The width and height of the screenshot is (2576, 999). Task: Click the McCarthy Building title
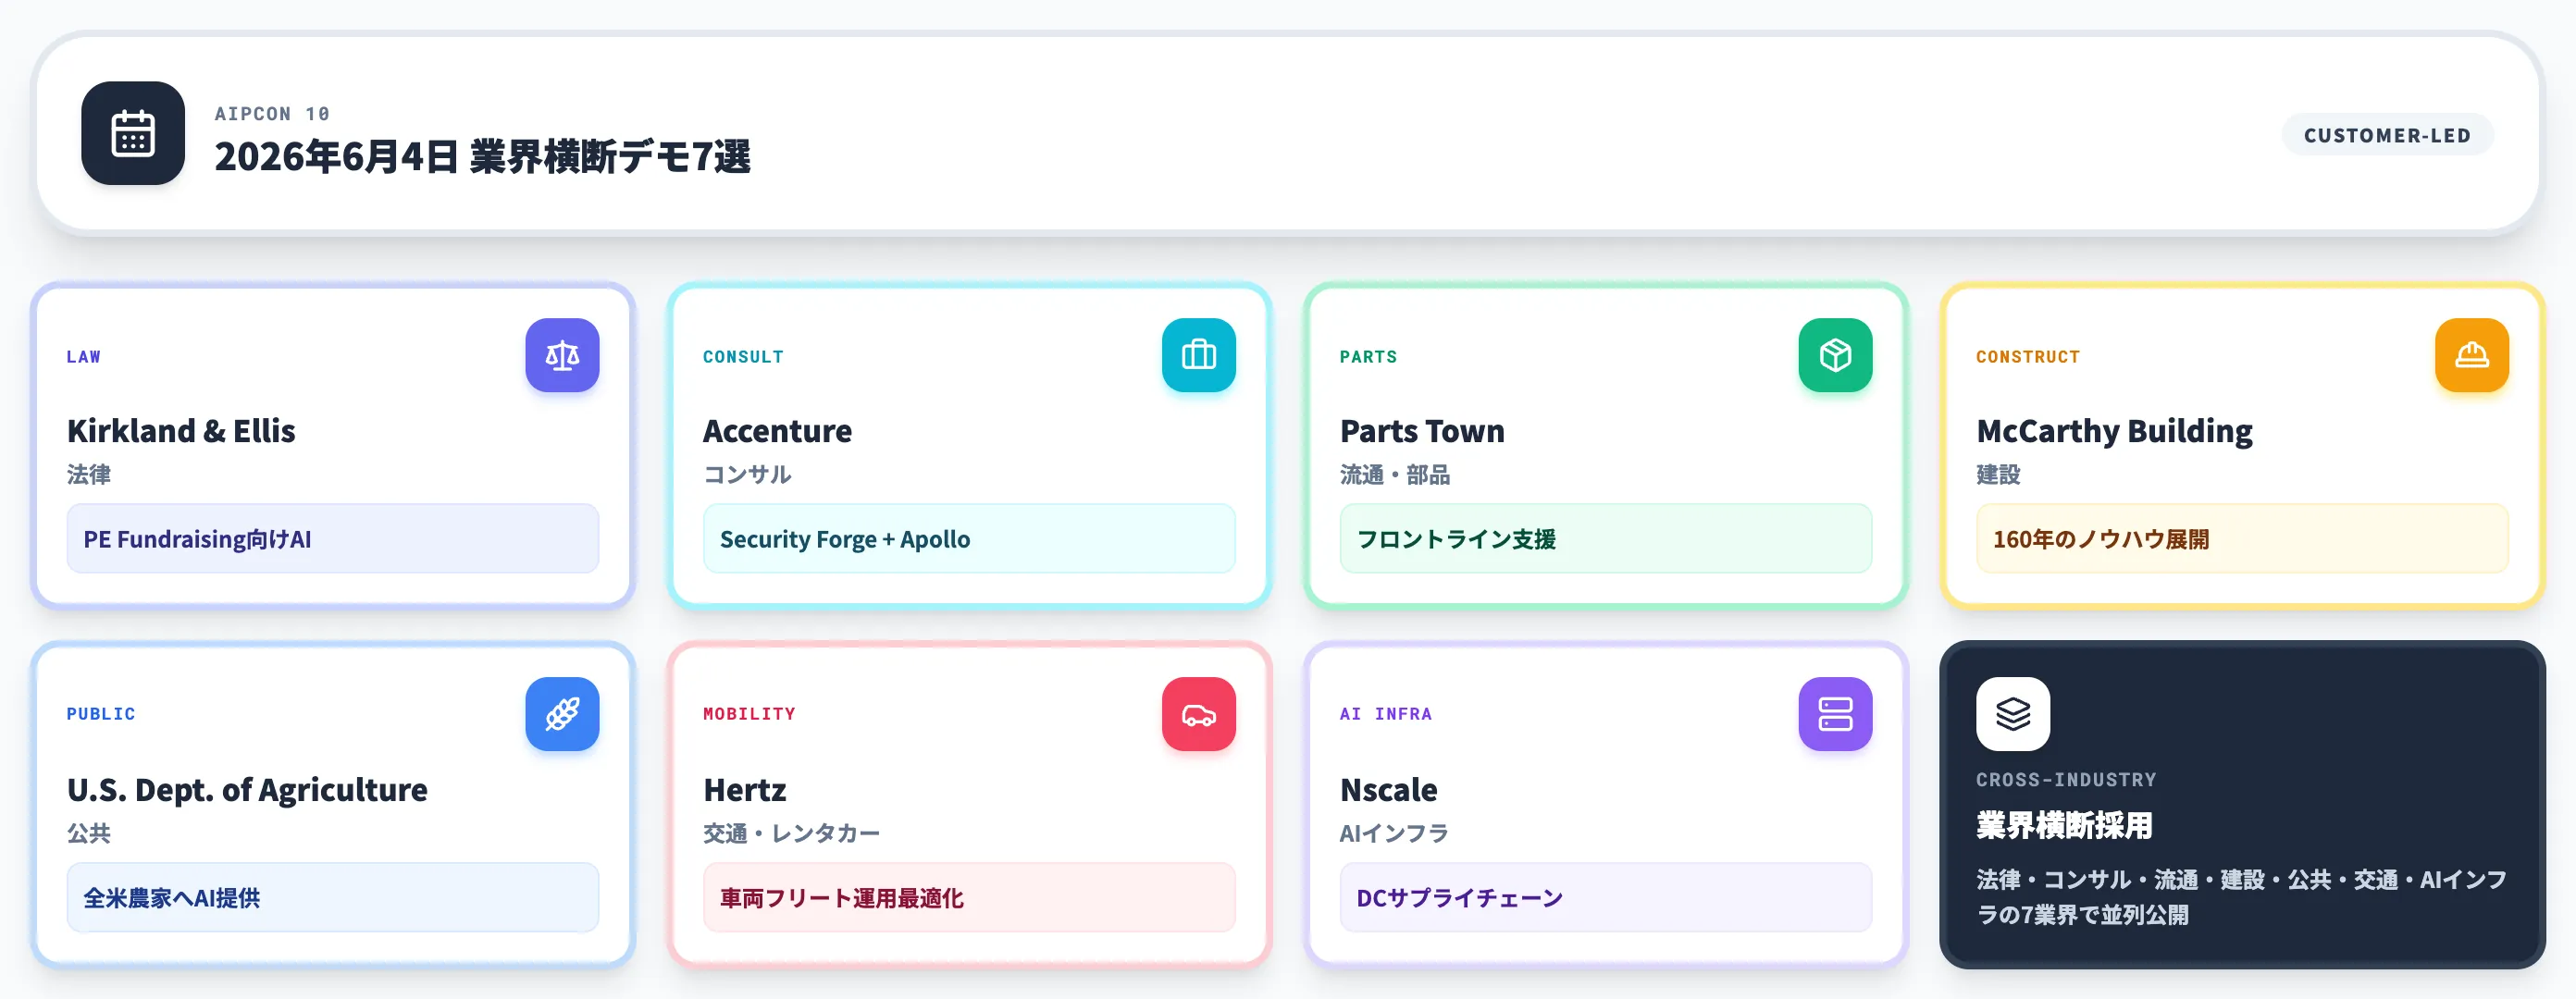point(2114,431)
